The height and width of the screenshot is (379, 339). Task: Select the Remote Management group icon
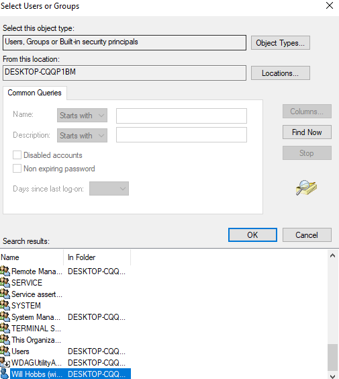click(x=5, y=271)
